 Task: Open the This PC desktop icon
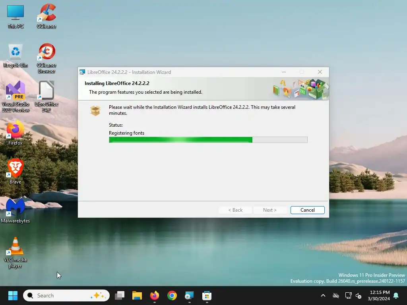tap(16, 16)
